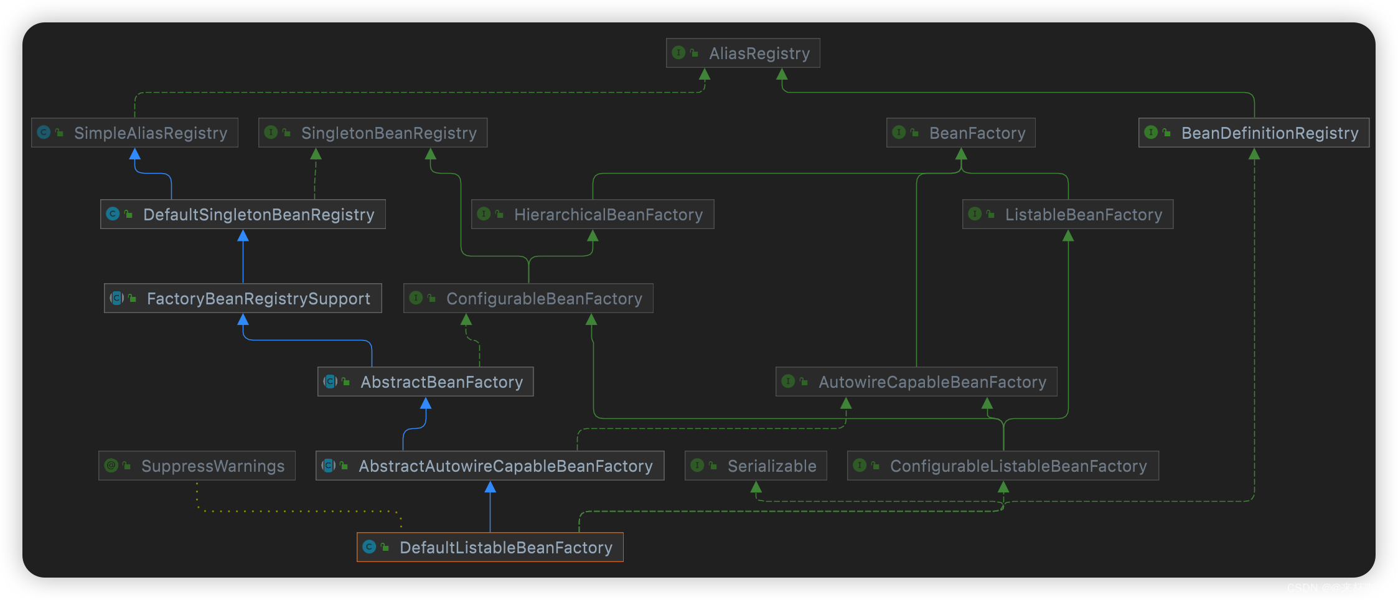
Task: Select the SuppressWarnings label text
Action: pyautogui.click(x=213, y=466)
